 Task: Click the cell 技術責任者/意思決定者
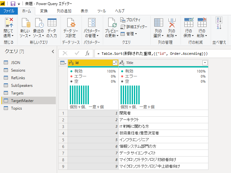(163, 133)
